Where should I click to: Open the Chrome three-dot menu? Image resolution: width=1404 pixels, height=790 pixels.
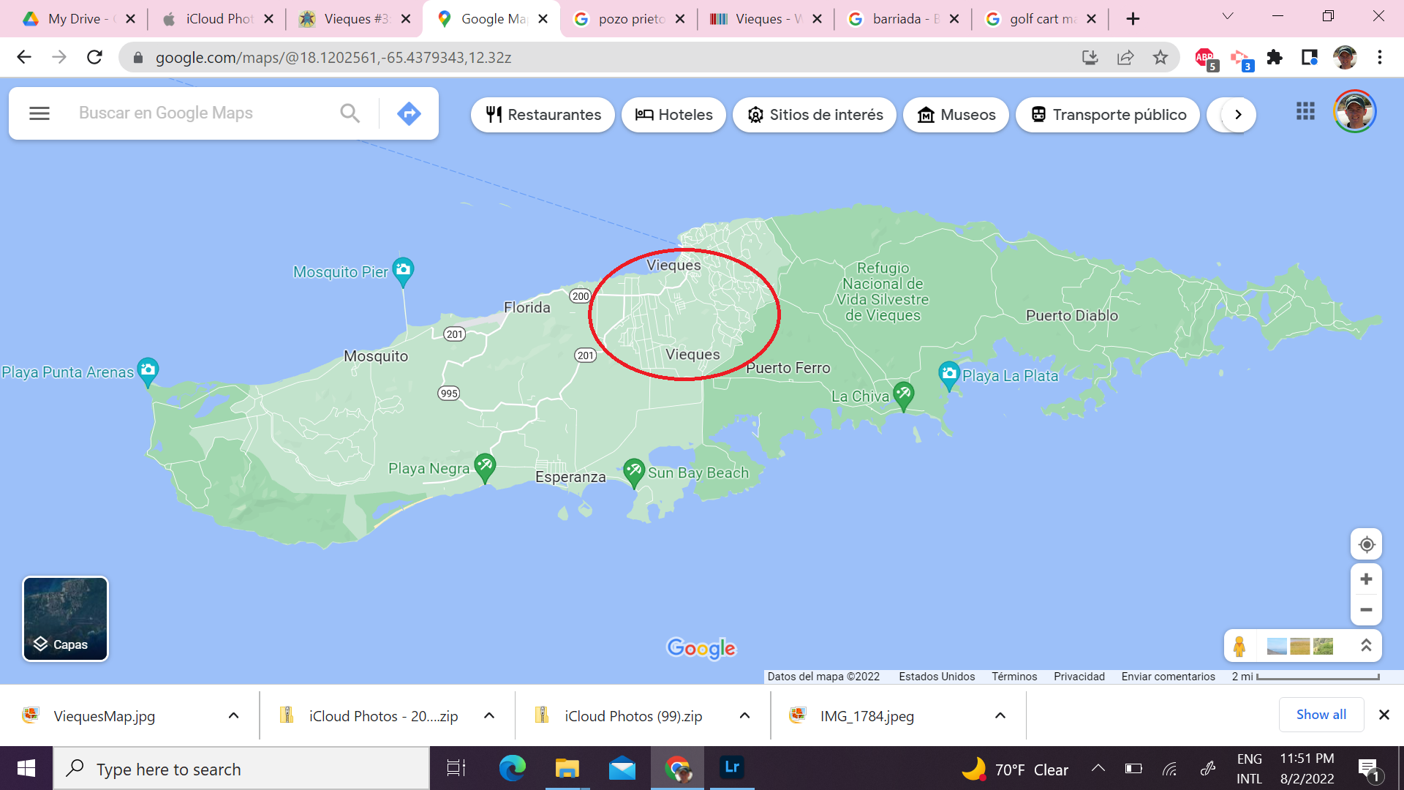(x=1380, y=57)
